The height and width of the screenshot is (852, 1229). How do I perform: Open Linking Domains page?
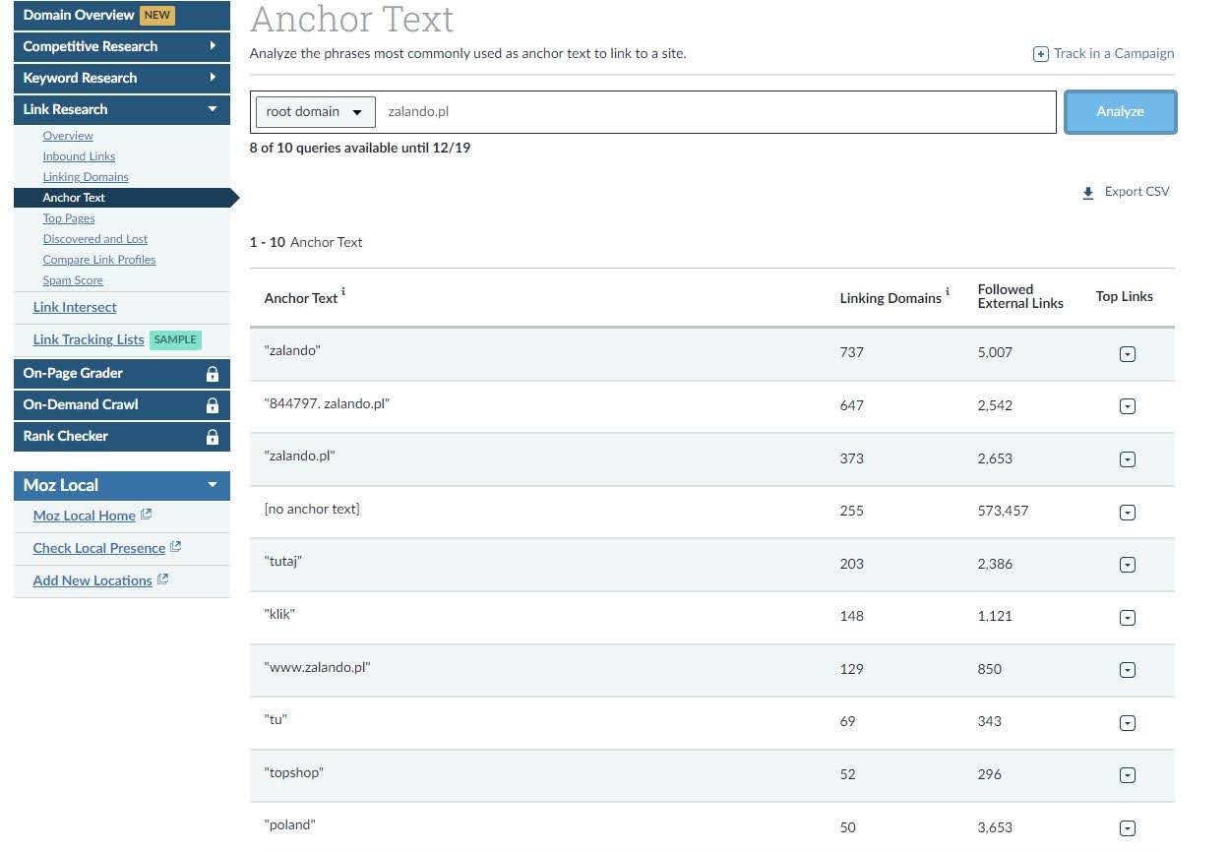pos(86,177)
